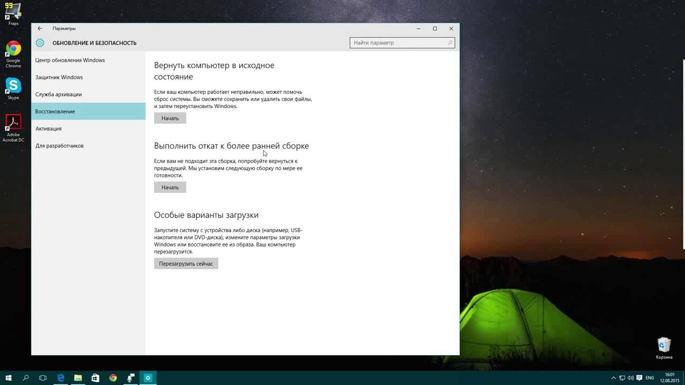
Task: Click the Параметры window title text
Action: [64, 28]
